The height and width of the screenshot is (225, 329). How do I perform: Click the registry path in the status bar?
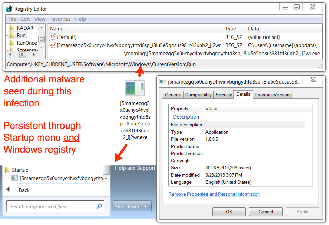click(x=101, y=64)
